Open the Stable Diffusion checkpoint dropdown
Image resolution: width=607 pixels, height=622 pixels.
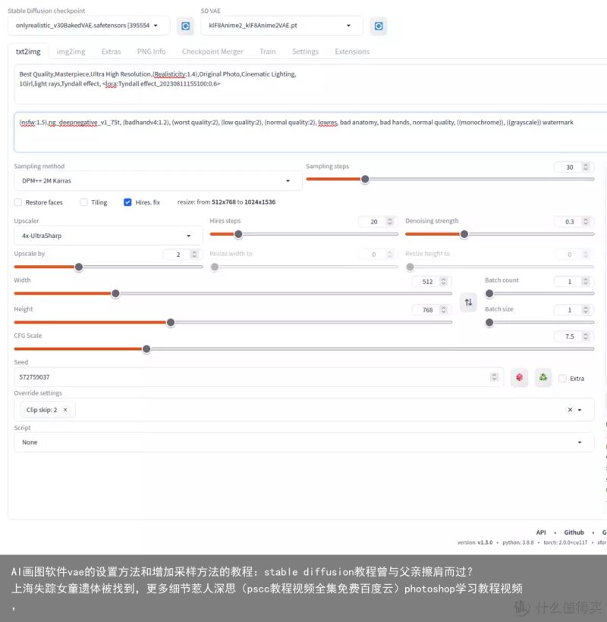click(x=89, y=26)
